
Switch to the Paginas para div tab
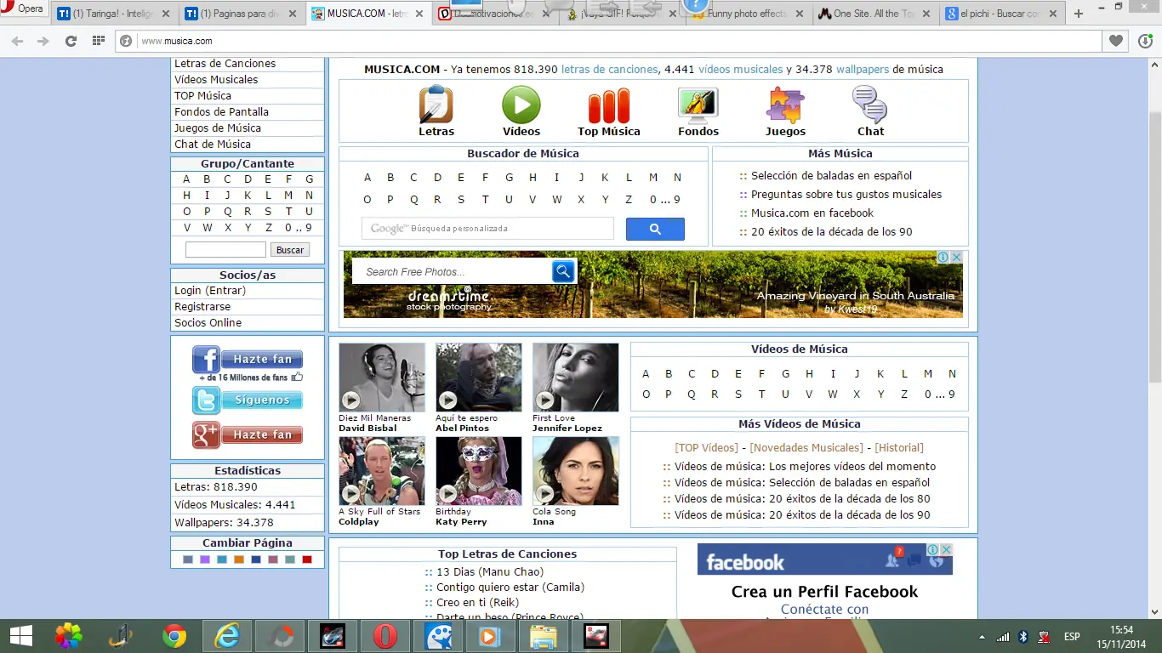point(242,14)
